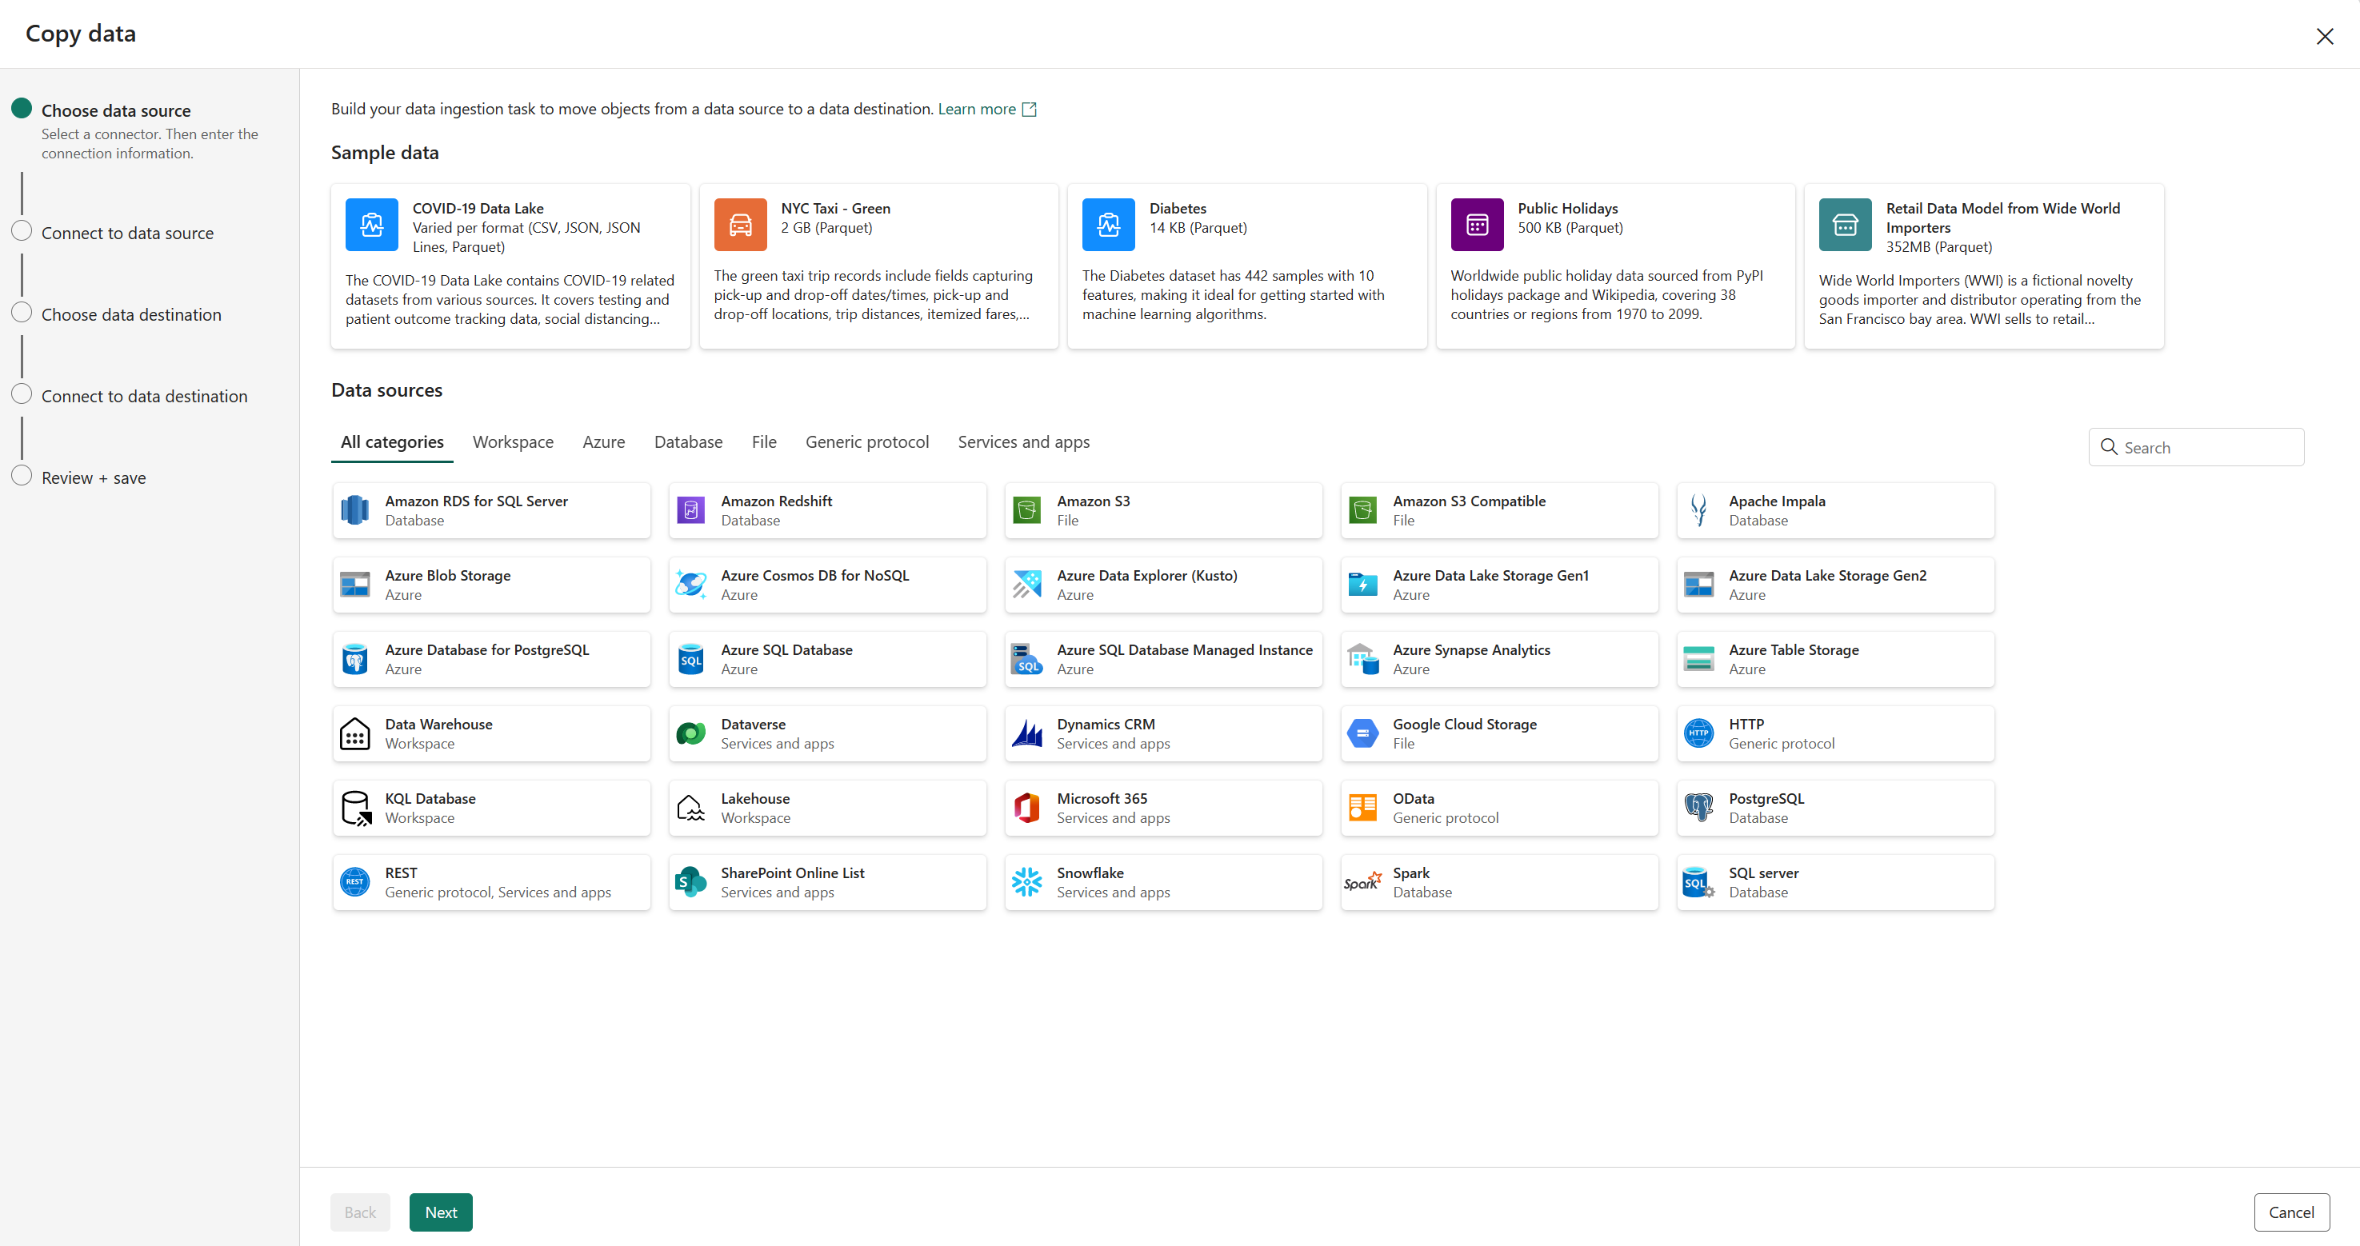Select the Review + save step
This screenshot has width=2360, height=1246.
94,476
